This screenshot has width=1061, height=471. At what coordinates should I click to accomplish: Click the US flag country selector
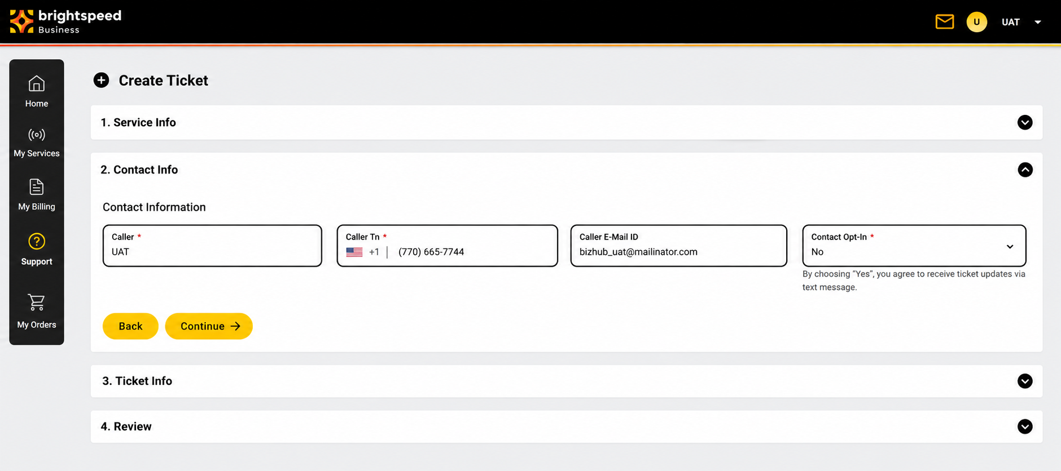(354, 252)
